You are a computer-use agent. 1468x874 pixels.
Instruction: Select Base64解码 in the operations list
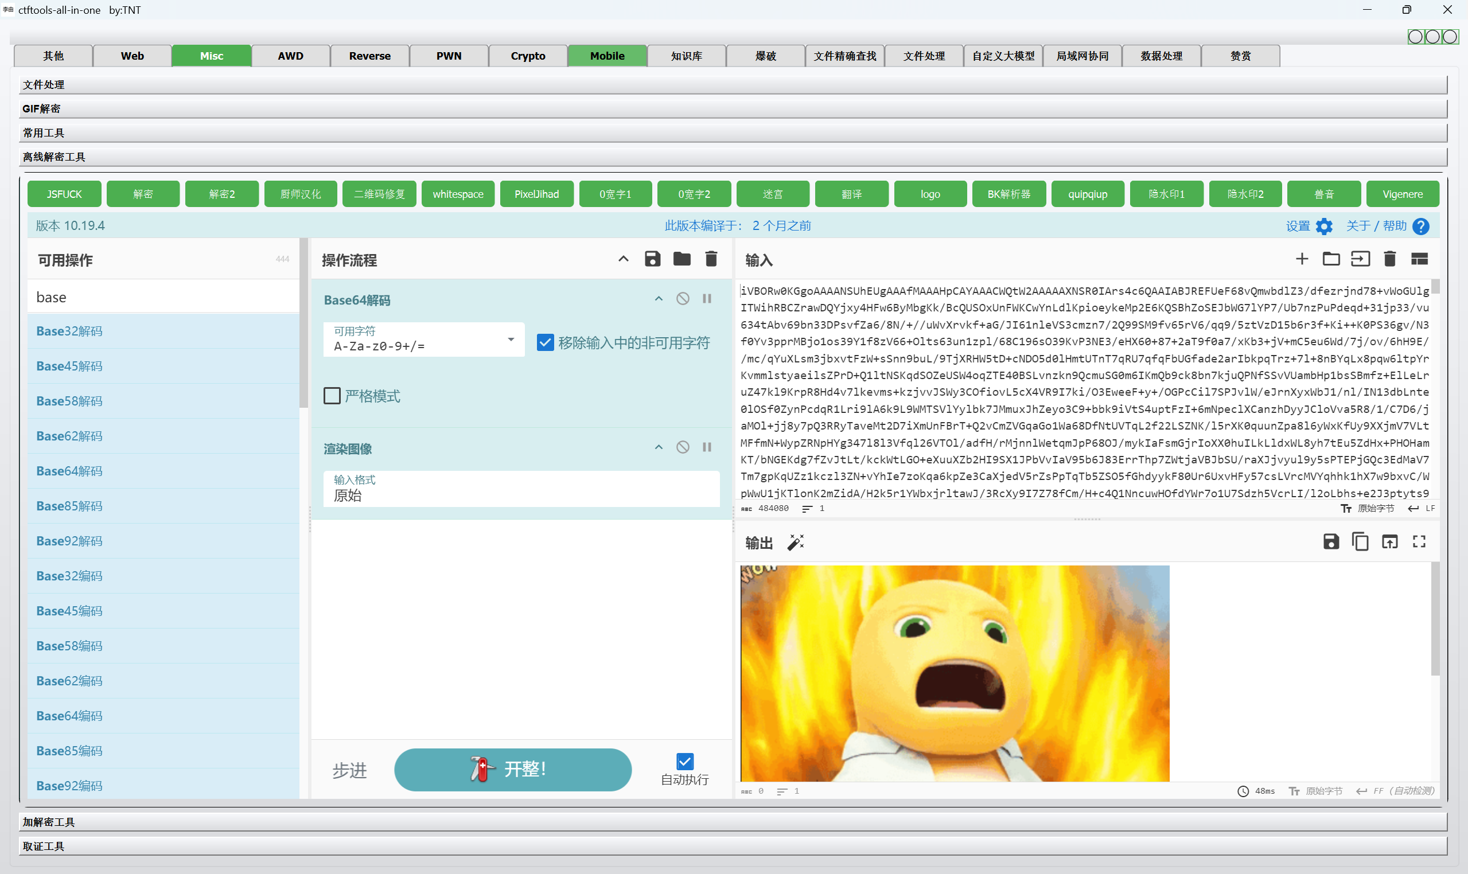163,471
